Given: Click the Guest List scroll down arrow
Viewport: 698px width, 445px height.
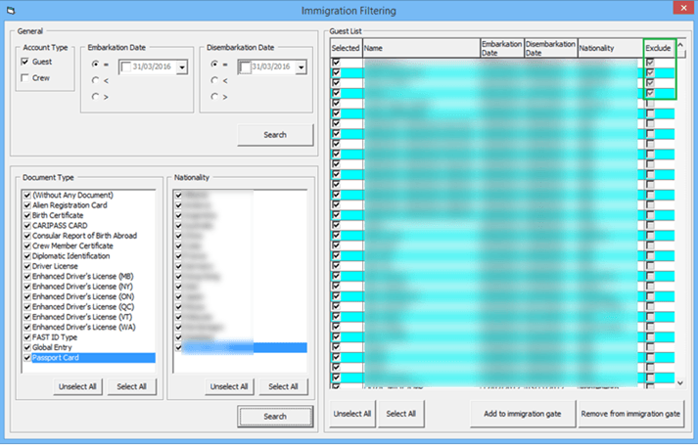Looking at the screenshot, I should coord(680,382).
